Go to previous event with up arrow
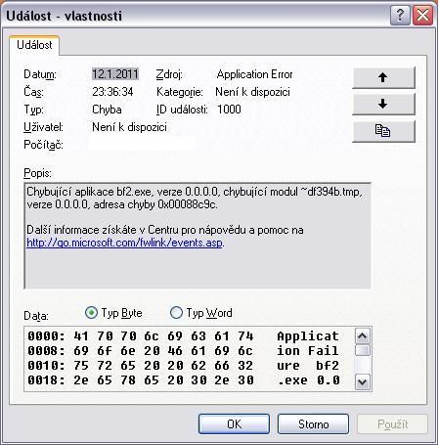The height and width of the screenshot is (445, 439). (x=383, y=77)
